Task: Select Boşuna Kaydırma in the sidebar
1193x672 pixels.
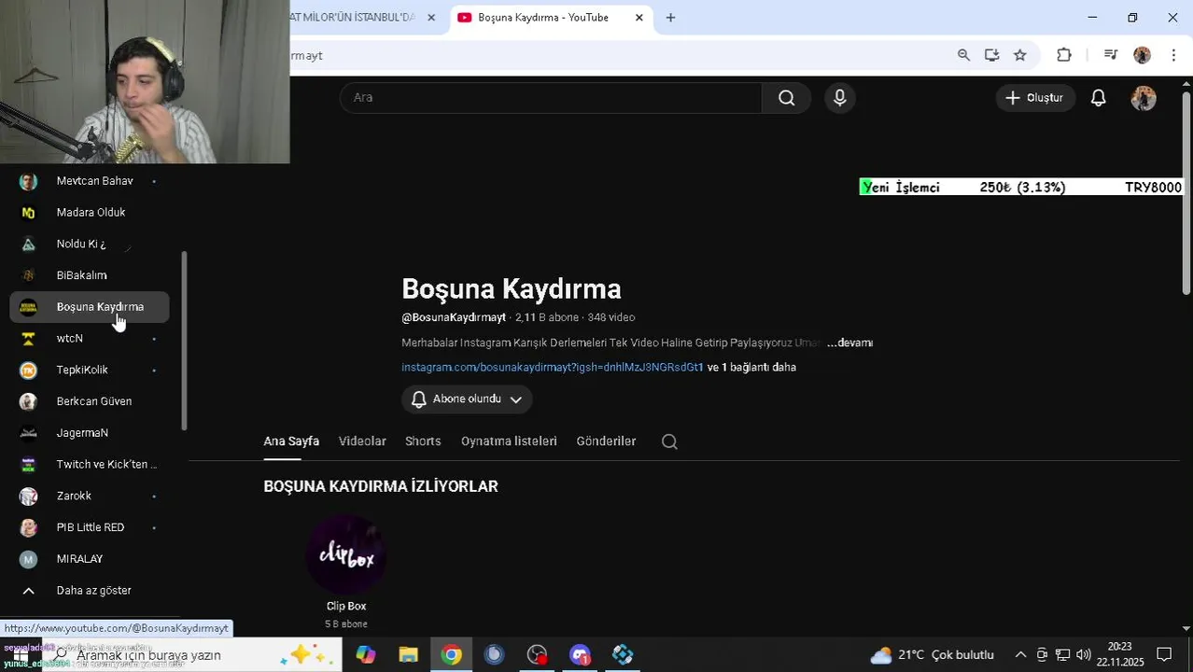Action: 90,307
